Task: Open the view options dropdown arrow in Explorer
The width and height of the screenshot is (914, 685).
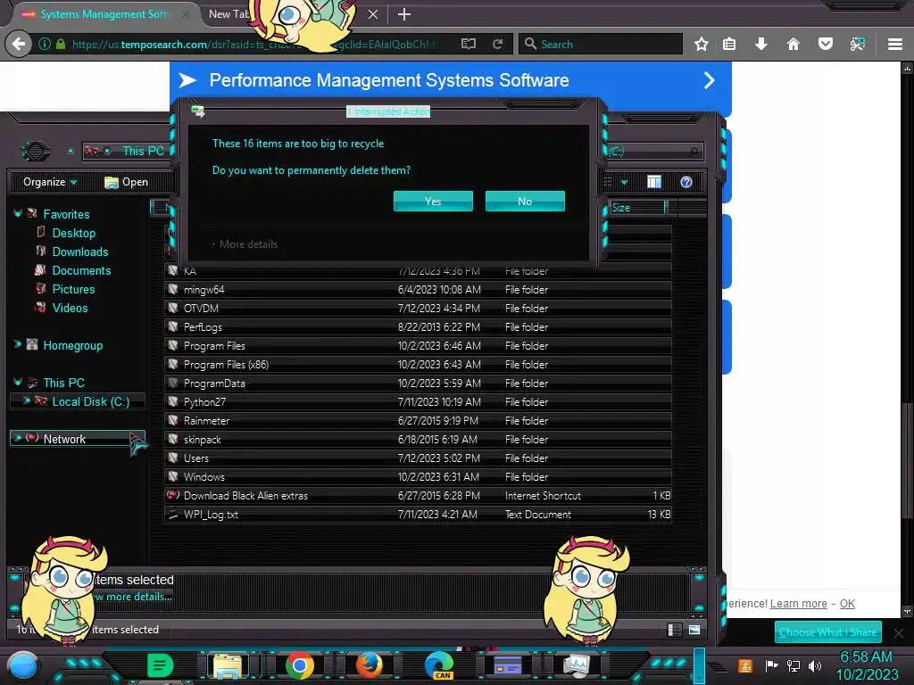Action: (624, 182)
